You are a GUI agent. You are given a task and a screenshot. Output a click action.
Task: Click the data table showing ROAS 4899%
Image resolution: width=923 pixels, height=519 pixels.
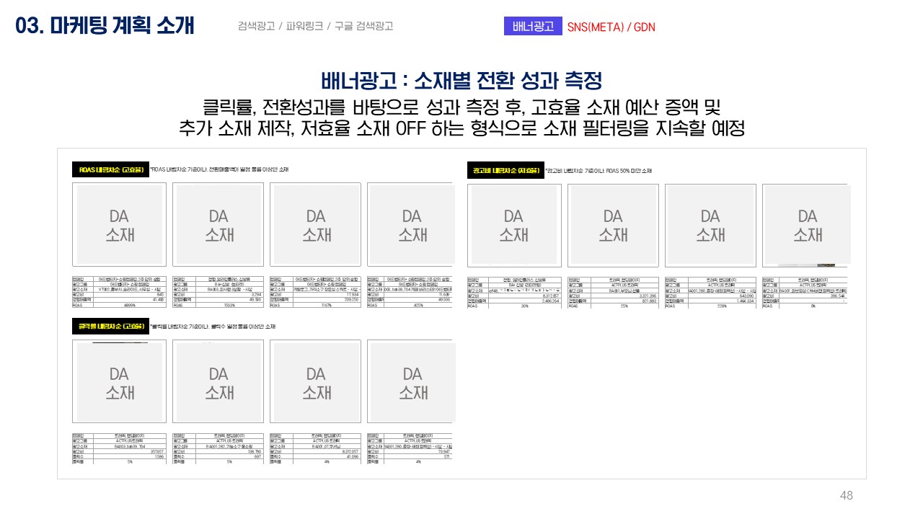[120, 293]
